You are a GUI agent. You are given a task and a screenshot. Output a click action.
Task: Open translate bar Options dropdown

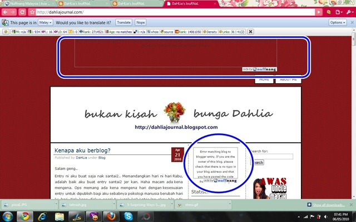(338, 22)
